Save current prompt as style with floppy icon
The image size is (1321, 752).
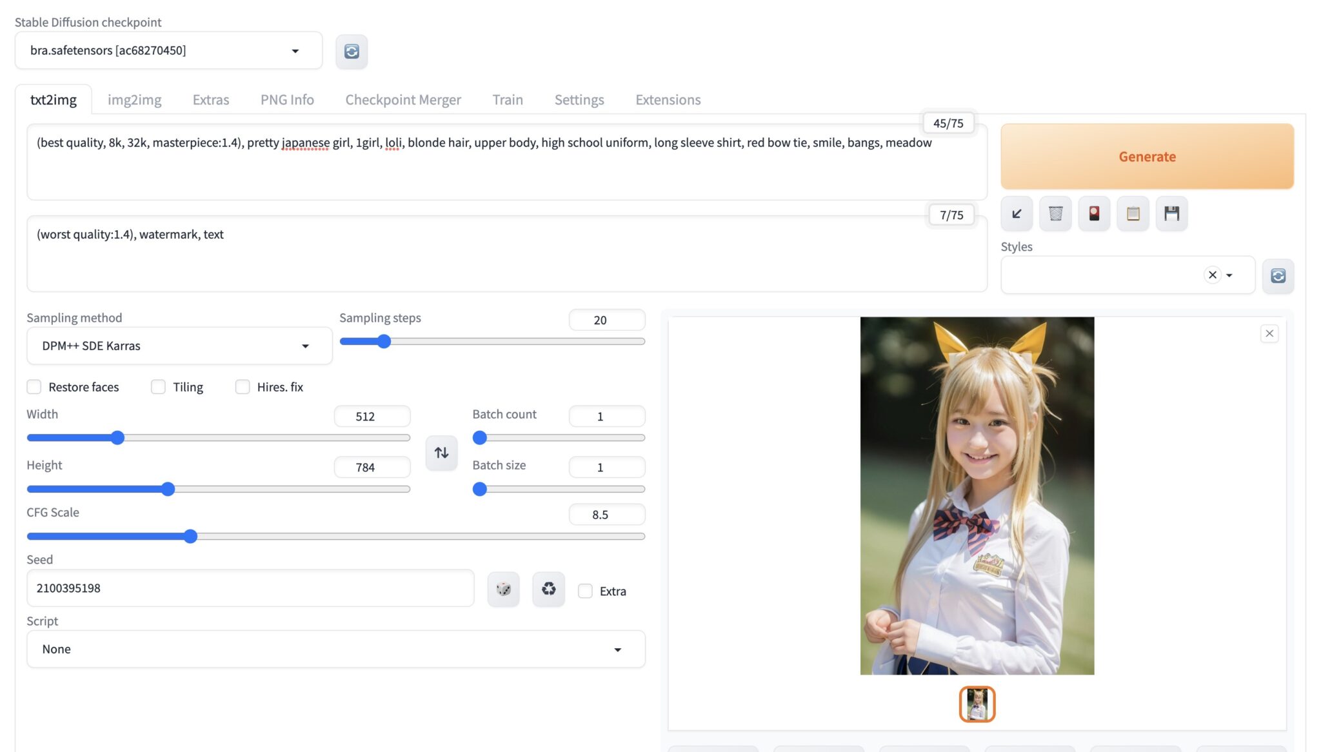pyautogui.click(x=1172, y=213)
